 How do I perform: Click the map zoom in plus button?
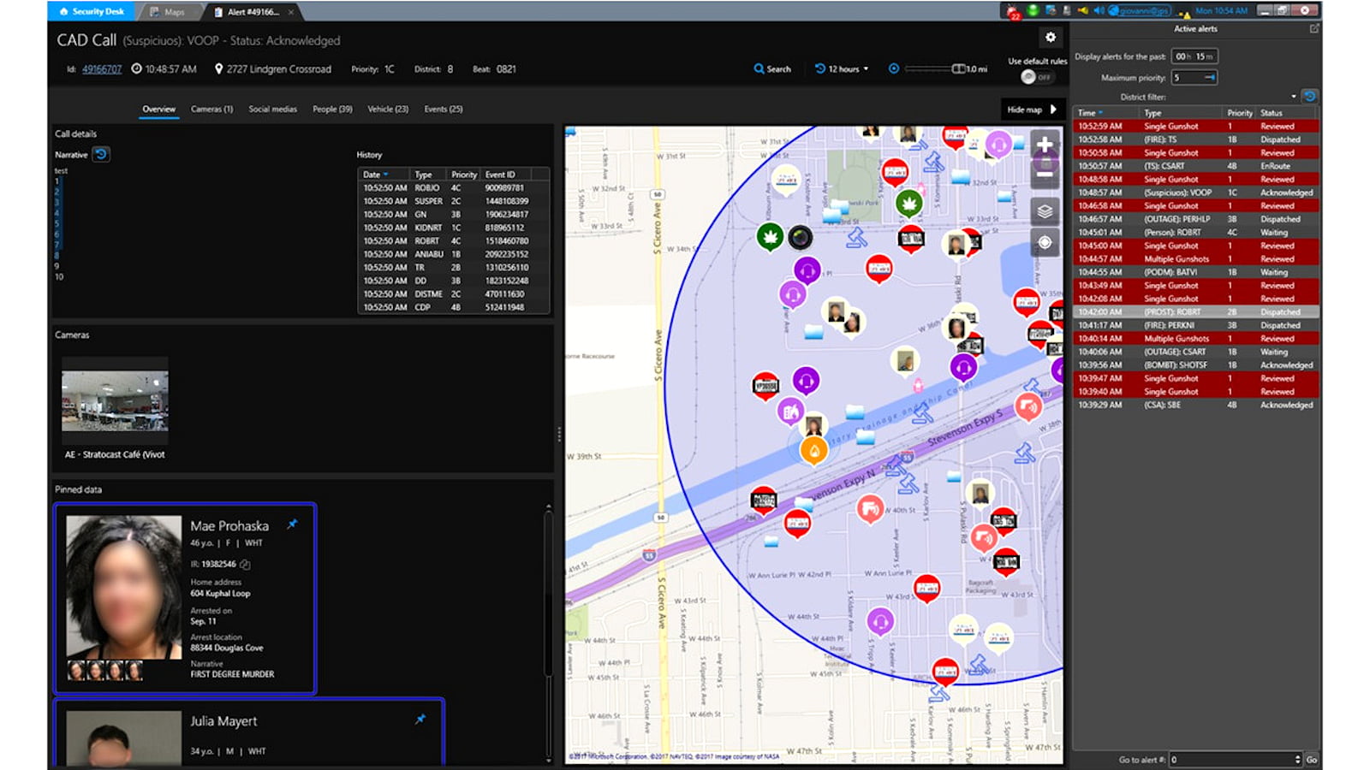point(1045,145)
